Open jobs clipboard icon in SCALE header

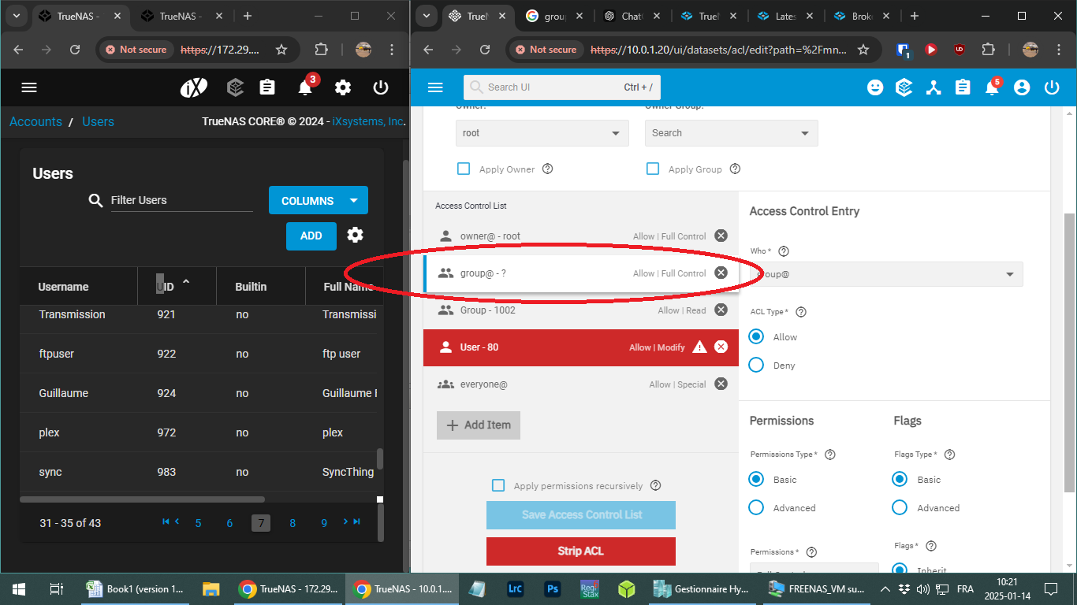[x=963, y=87]
